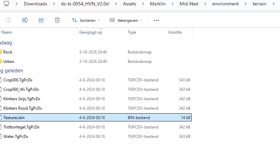Expand chevron after Downloads breadcrumb
The height and width of the screenshot is (151, 280).
54,4
